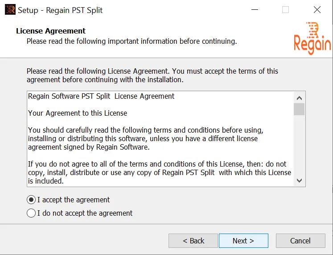Choose "I do not accept the agreement"
The image size is (333, 255).
pos(31,213)
